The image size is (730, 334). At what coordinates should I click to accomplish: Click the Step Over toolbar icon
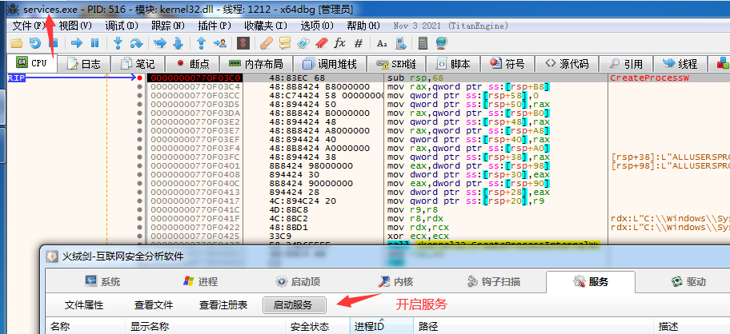(137, 43)
